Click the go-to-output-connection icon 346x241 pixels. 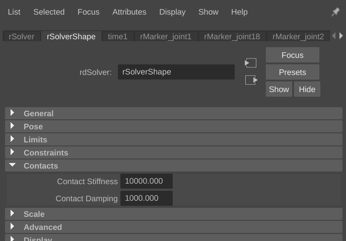[x=251, y=80]
